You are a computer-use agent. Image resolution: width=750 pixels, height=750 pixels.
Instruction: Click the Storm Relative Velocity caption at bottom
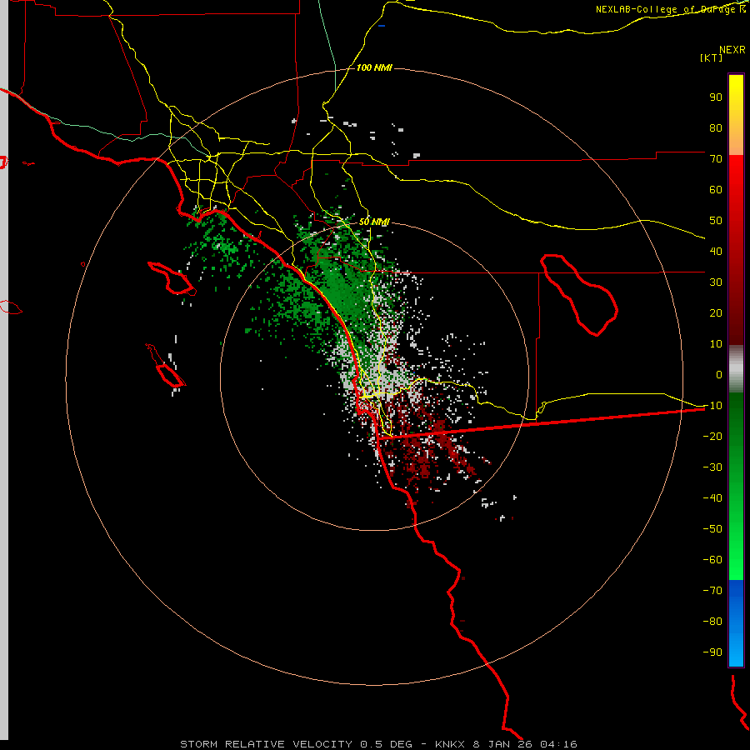pyautogui.click(x=378, y=744)
